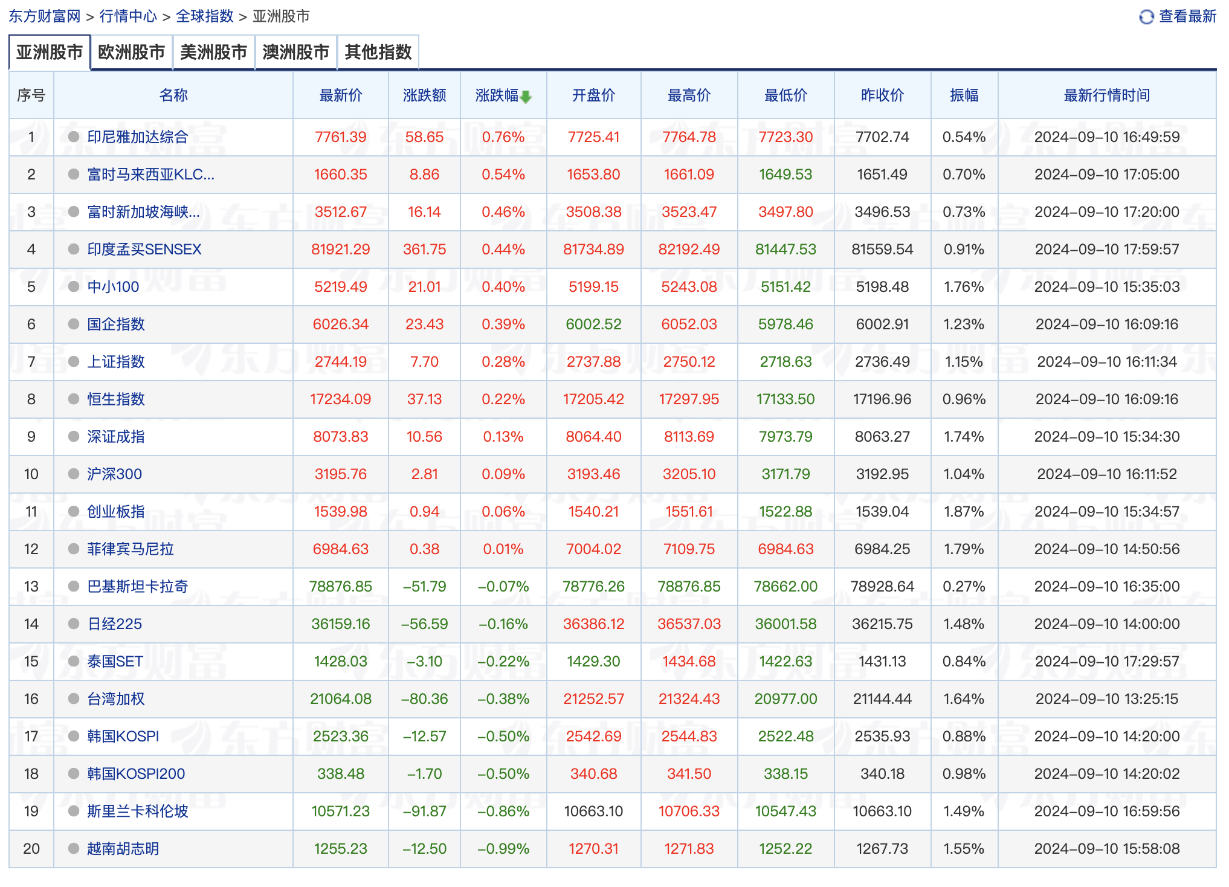The image size is (1229, 887).
Task: Switch to the 美洲股市 tab
Action: [x=214, y=53]
